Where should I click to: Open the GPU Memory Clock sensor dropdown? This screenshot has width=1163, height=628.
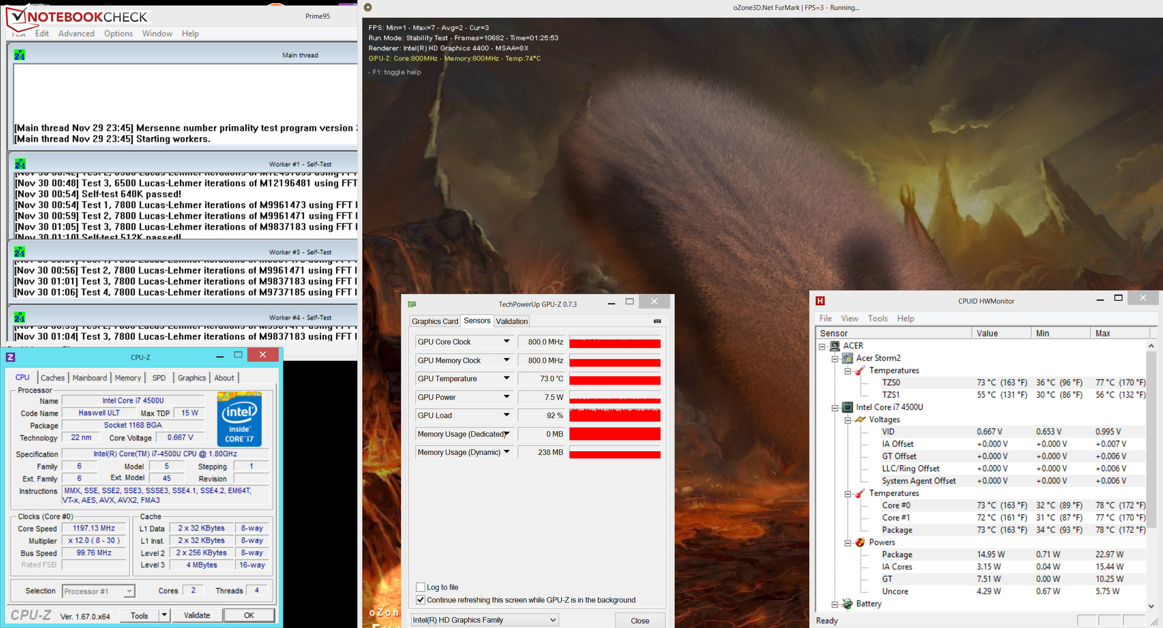click(x=506, y=360)
